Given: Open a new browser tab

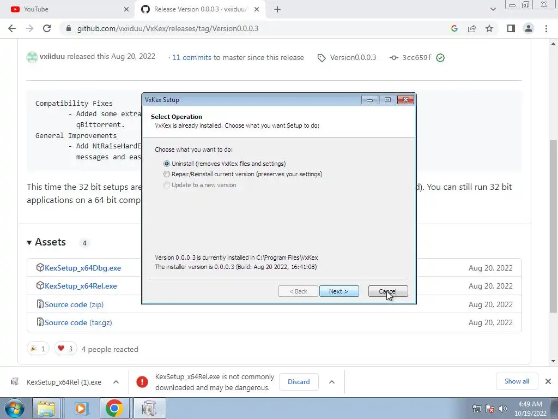Looking at the screenshot, I should tap(277, 9).
